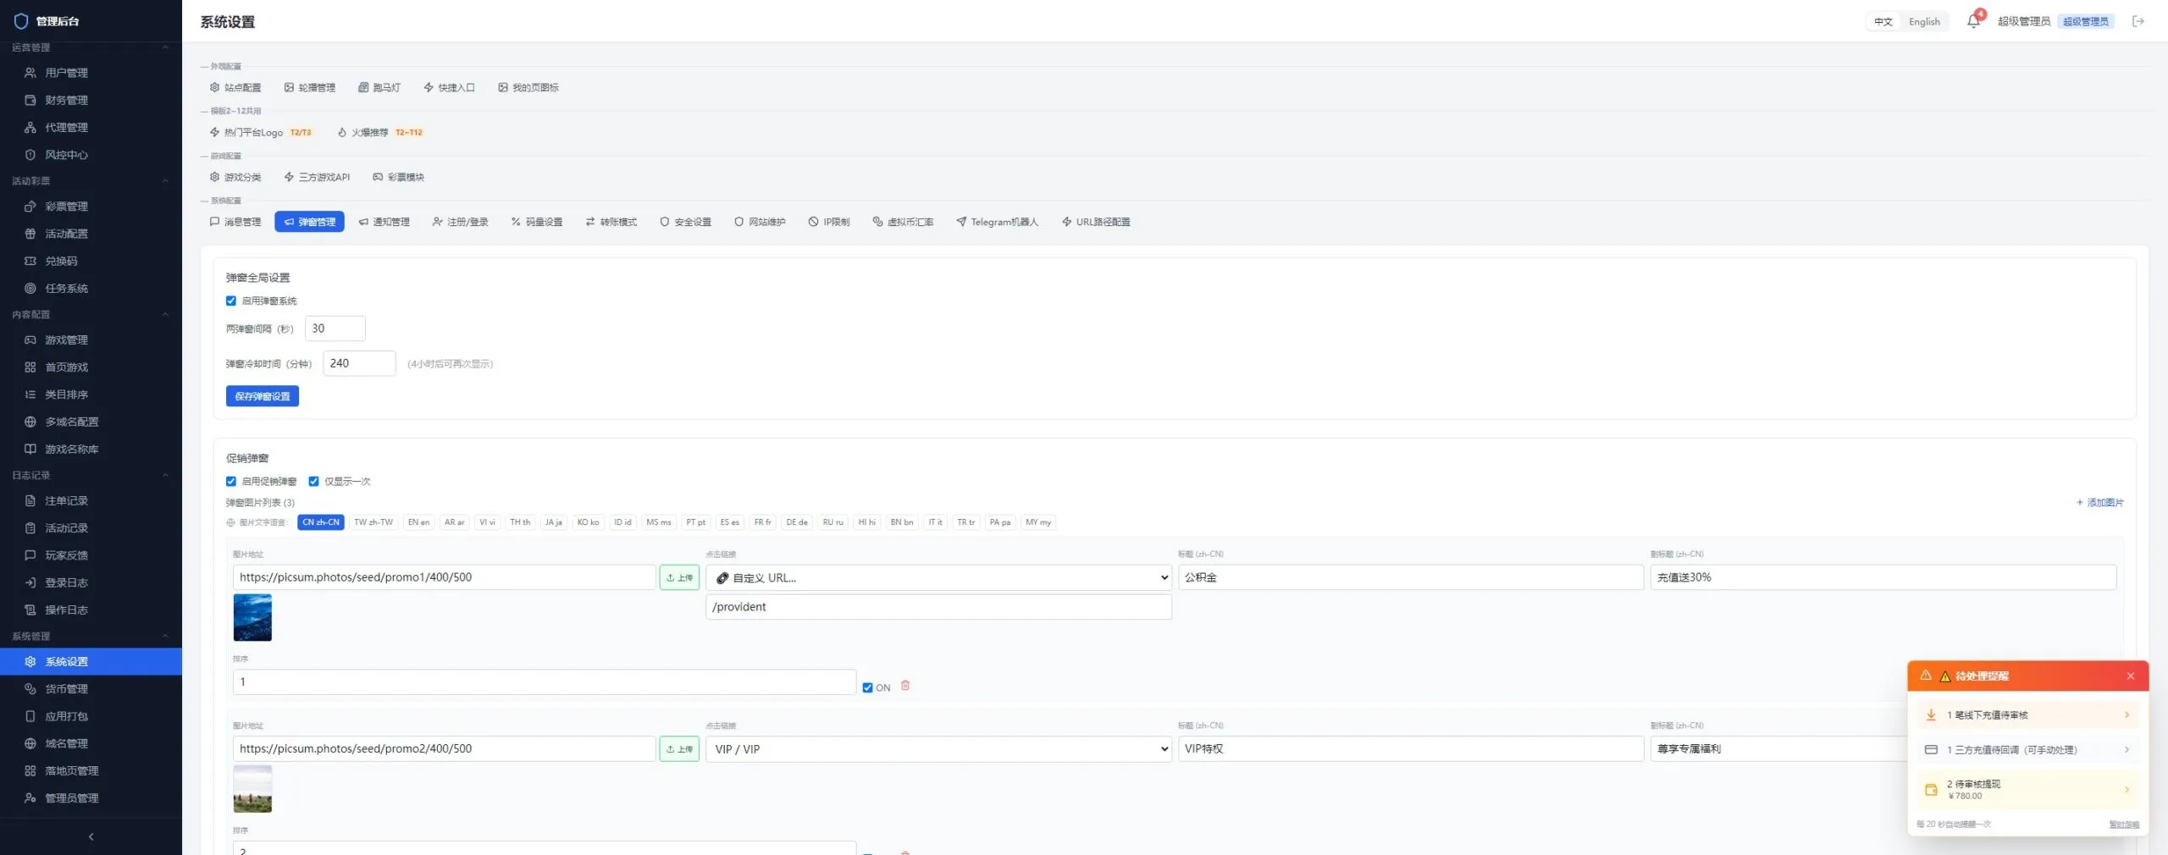This screenshot has height=855, width=2168.
Task: Close the 待处理提醒 popup
Action: [2131, 676]
